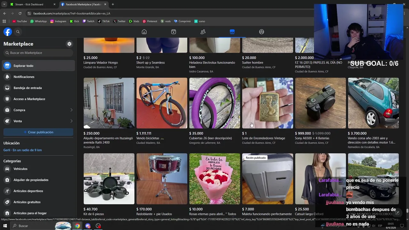Open Marketplace settings gear
The height and width of the screenshot is (230, 409).
pyautogui.click(x=69, y=44)
